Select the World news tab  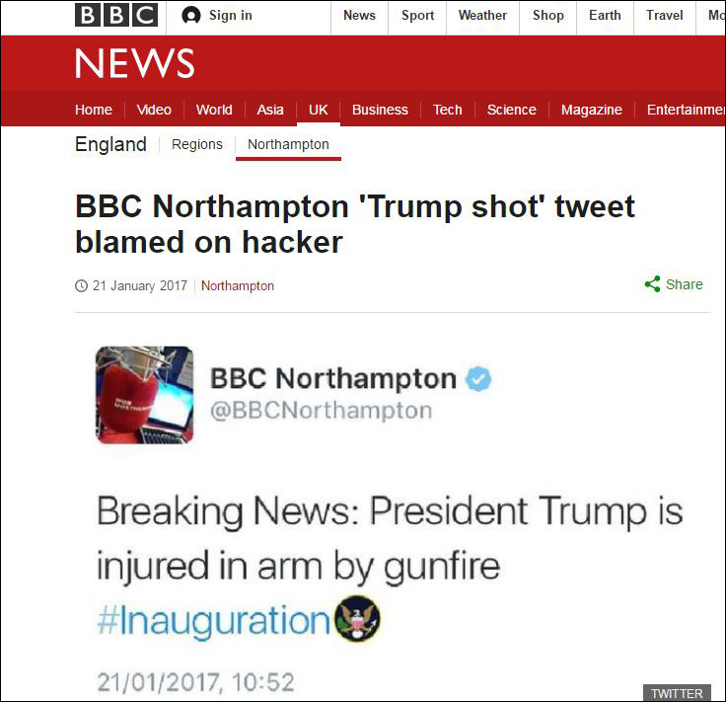pos(214,110)
